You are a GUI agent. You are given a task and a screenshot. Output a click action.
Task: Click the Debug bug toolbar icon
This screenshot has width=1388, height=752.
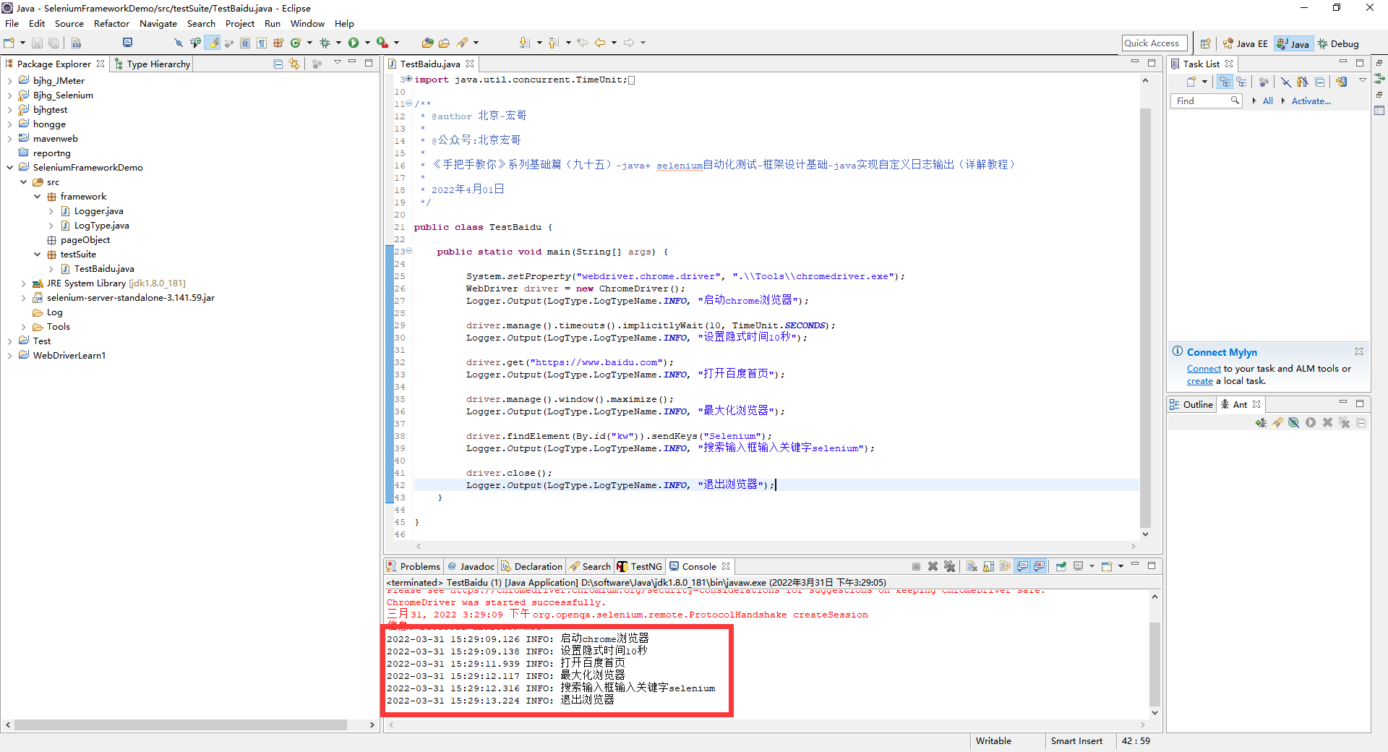(325, 43)
